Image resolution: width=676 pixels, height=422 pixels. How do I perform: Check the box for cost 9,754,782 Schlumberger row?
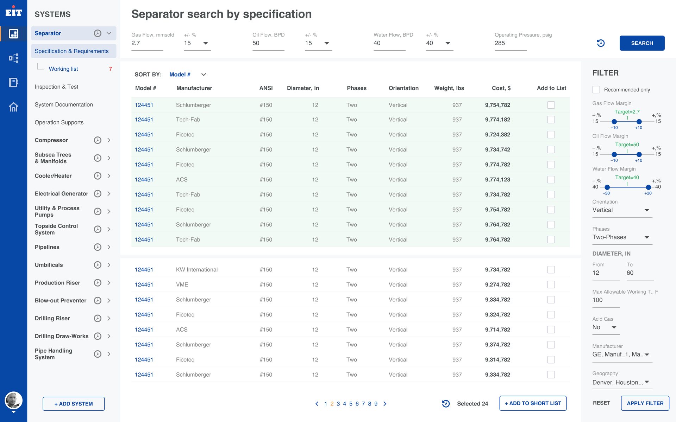point(551,105)
